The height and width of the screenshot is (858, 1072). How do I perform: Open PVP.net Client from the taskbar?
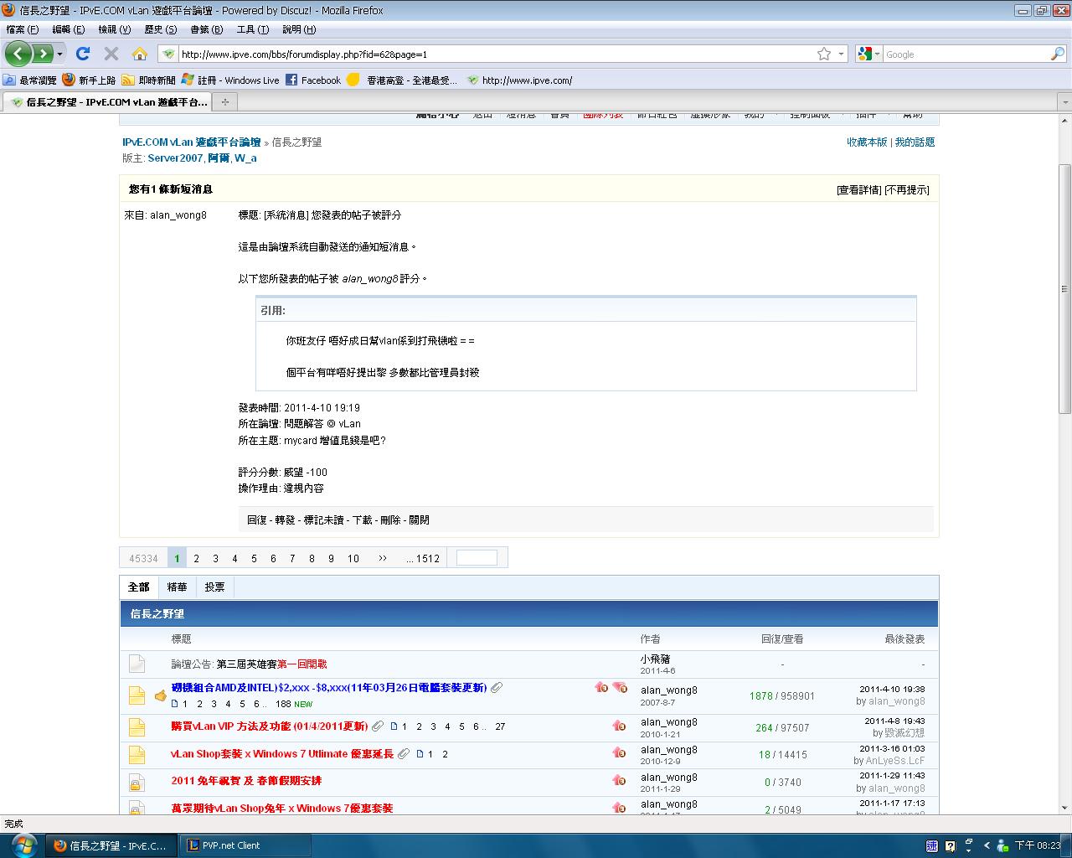coord(224,845)
